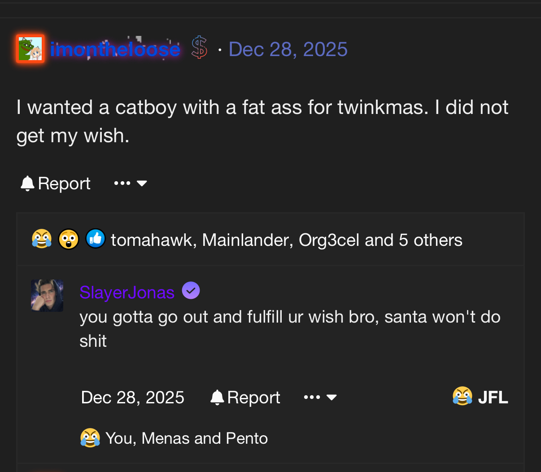Screen dimensions: 541x472
Task: Click SlayerJonas's purple verified badge
Action: click(x=191, y=291)
